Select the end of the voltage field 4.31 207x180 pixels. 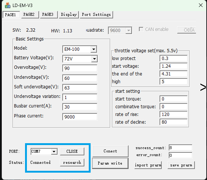pos(173,74)
